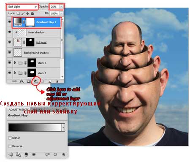Viewport: 190px width, 162px height.
Task: Select the background shadow layer thumbnail
Action: pos(18,52)
